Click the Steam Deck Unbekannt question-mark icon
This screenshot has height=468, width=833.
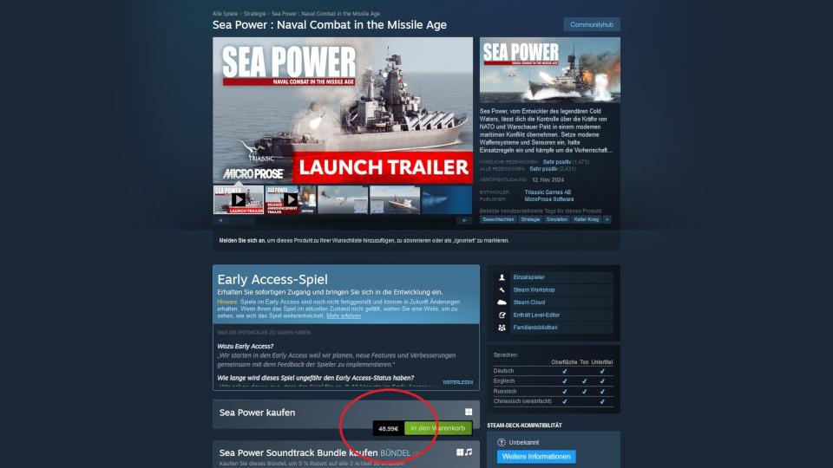pyautogui.click(x=501, y=442)
